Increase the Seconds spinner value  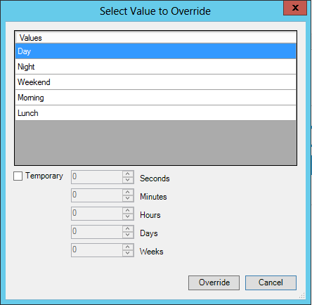[128, 174]
